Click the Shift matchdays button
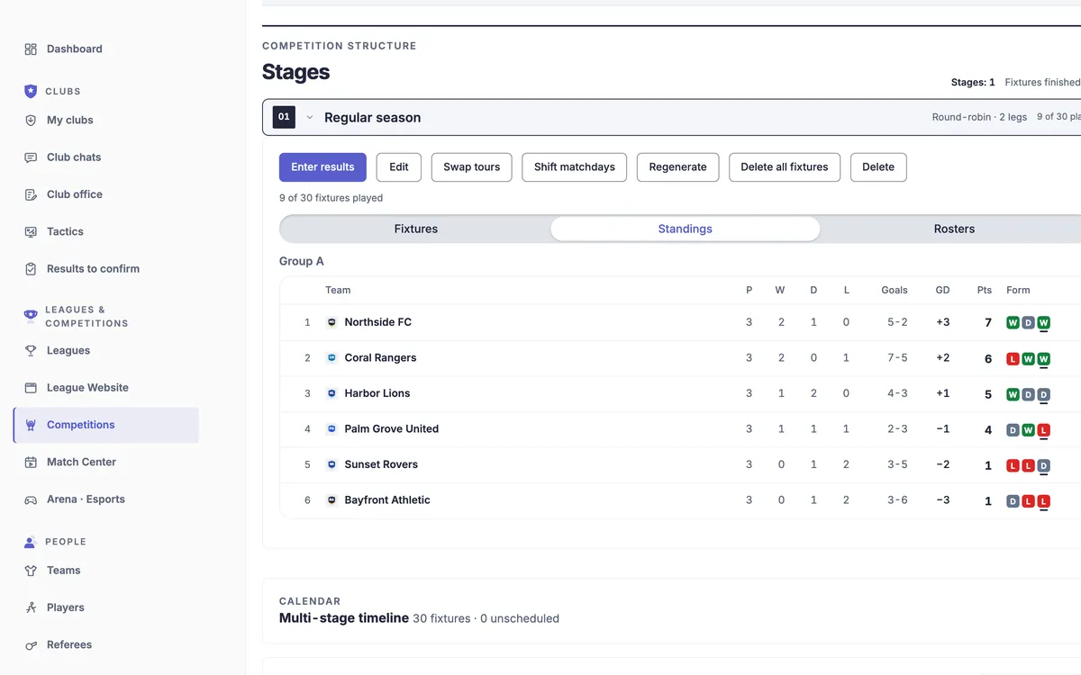 click(575, 167)
